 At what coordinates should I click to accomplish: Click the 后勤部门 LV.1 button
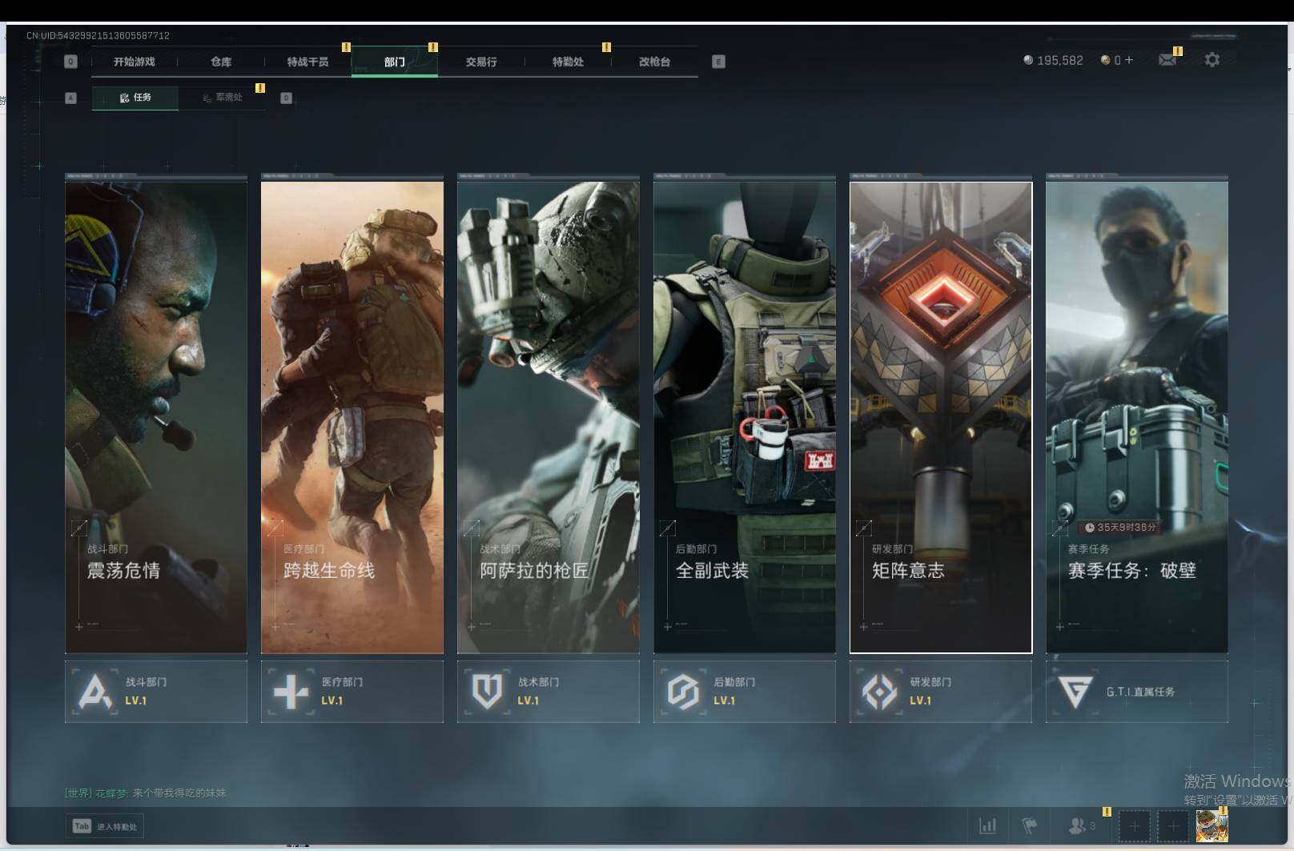(x=745, y=692)
